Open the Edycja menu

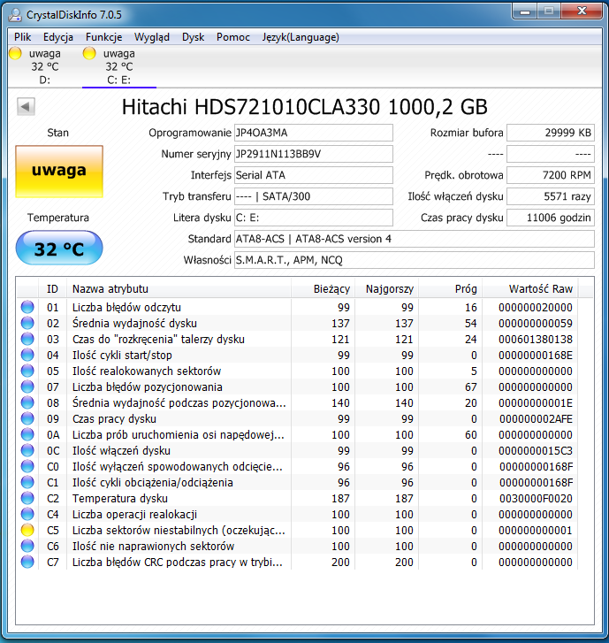pyautogui.click(x=58, y=37)
